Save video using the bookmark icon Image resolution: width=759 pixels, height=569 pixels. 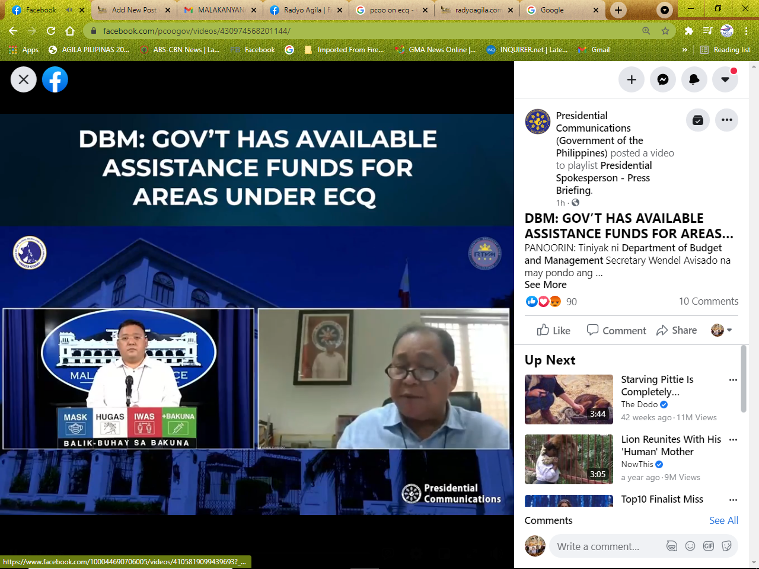pyautogui.click(x=698, y=120)
